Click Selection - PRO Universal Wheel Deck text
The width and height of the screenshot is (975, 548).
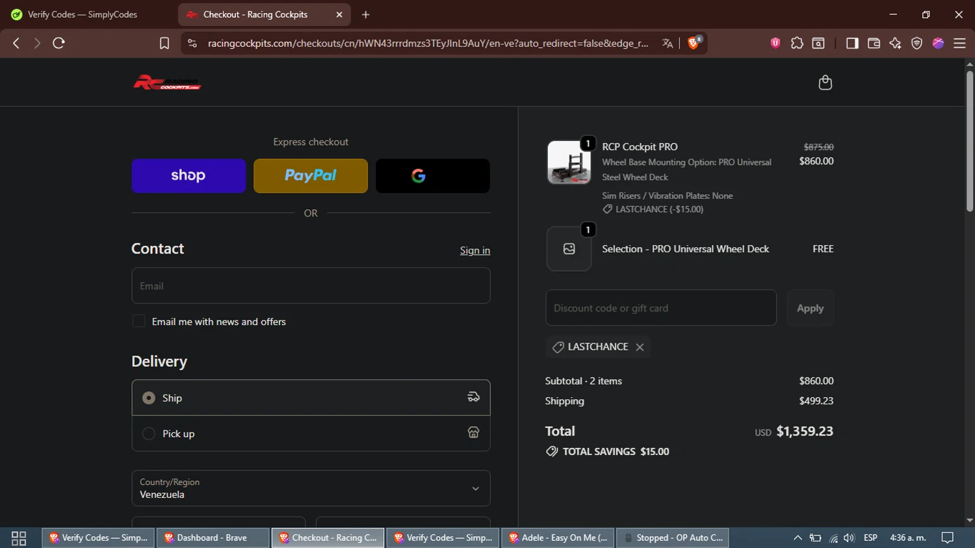pyautogui.click(x=685, y=249)
